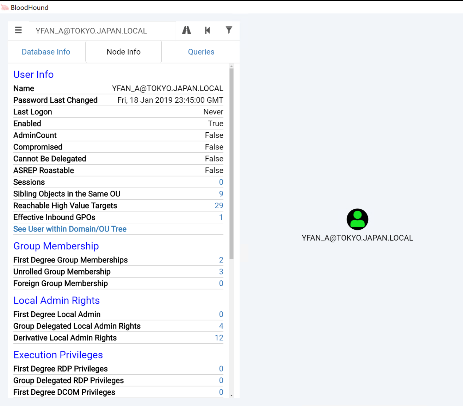
Task: Show Group Delegated Local Admin Rights count 4
Action: [x=221, y=326]
